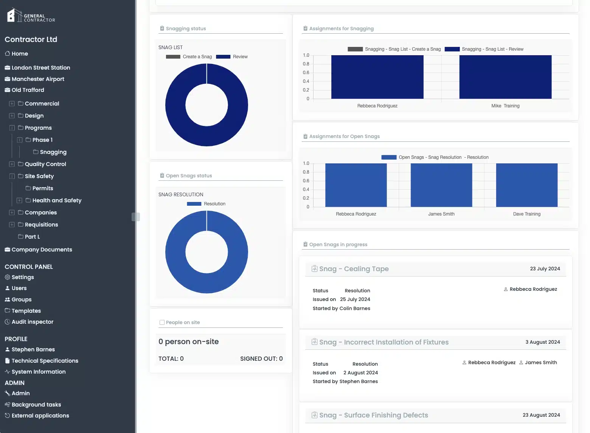
Task: Expand the Health and Safety folder
Action: click(x=19, y=200)
